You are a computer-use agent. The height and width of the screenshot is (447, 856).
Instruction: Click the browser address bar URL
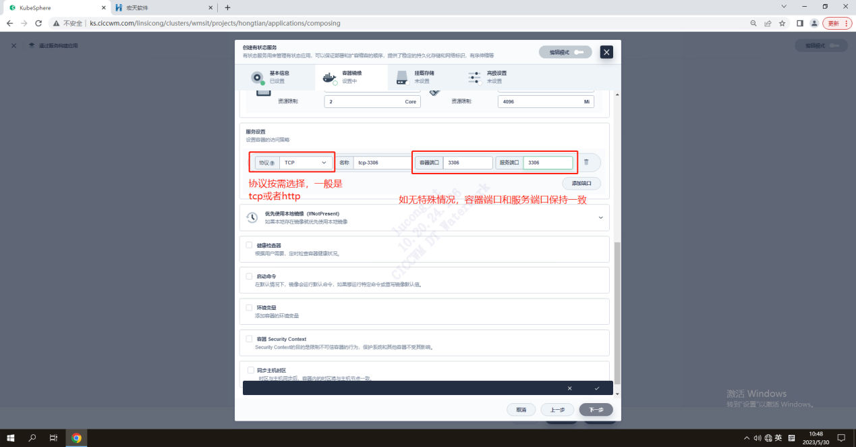click(x=215, y=23)
